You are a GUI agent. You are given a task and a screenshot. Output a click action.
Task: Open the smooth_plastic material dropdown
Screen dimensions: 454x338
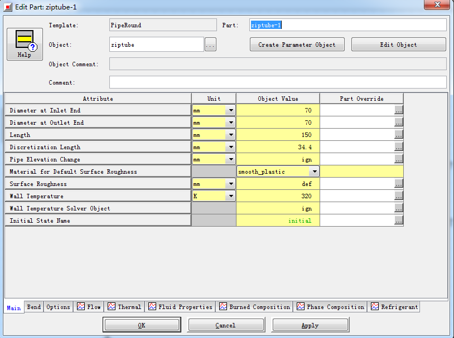pos(314,172)
